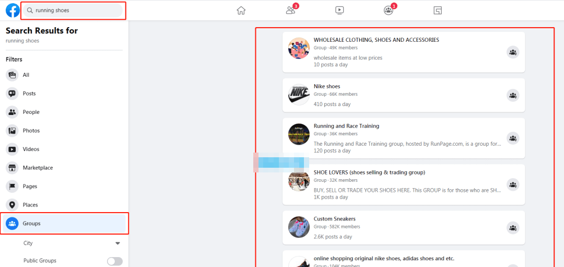This screenshot has height=267, width=564.
Task: Select the Posts filter
Action: 64,94
